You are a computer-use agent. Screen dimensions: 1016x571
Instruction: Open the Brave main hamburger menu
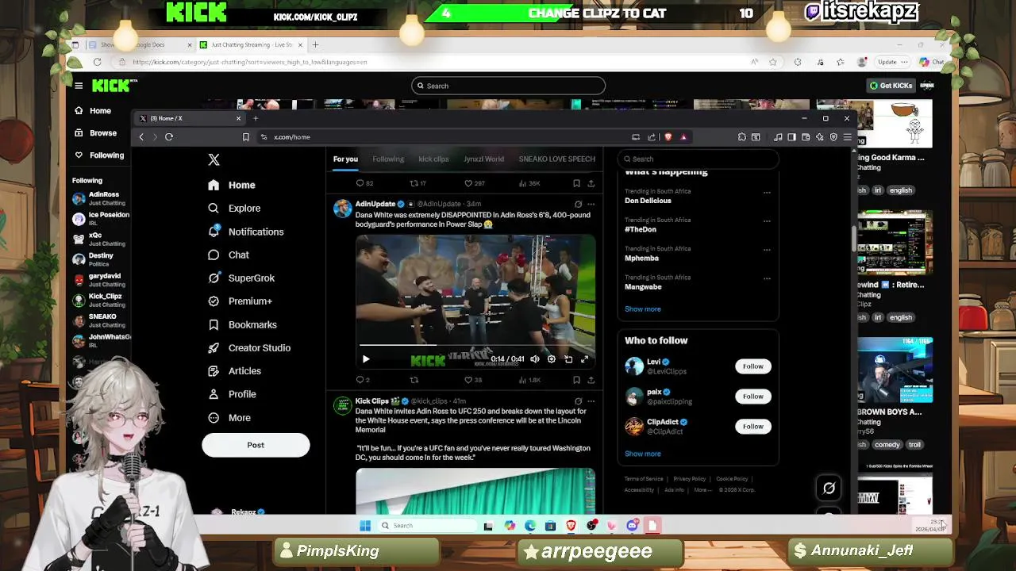coord(848,137)
